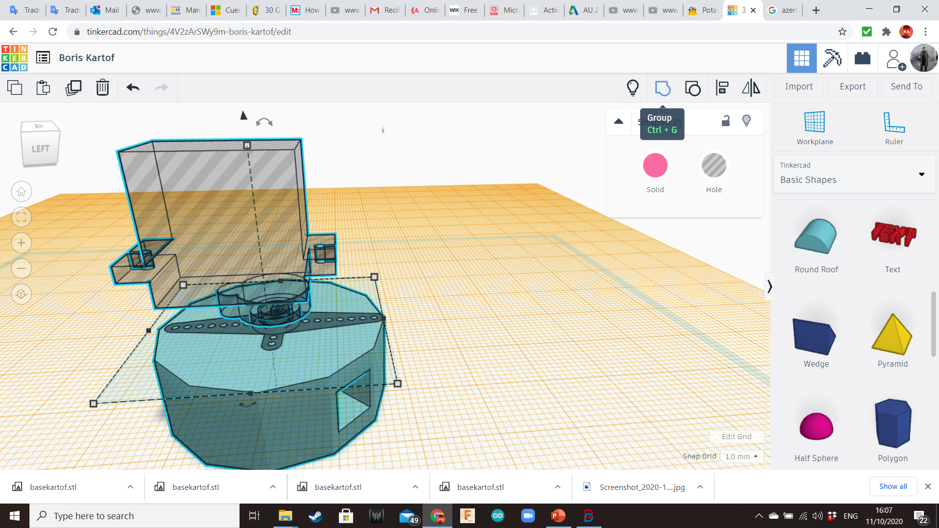Screen dimensions: 939x528
Task: Open Snap Grid 1.0 mm dropdown
Action: point(742,456)
